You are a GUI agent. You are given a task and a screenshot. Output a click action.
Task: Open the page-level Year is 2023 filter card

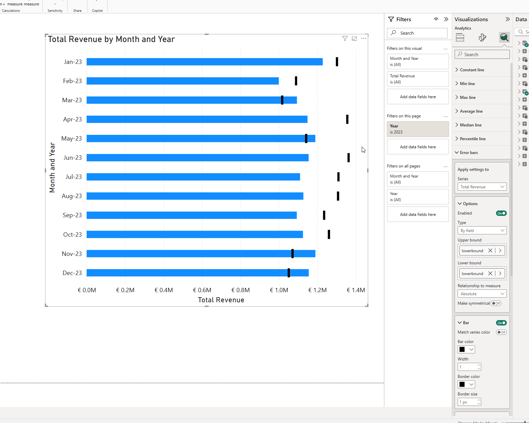(x=418, y=129)
